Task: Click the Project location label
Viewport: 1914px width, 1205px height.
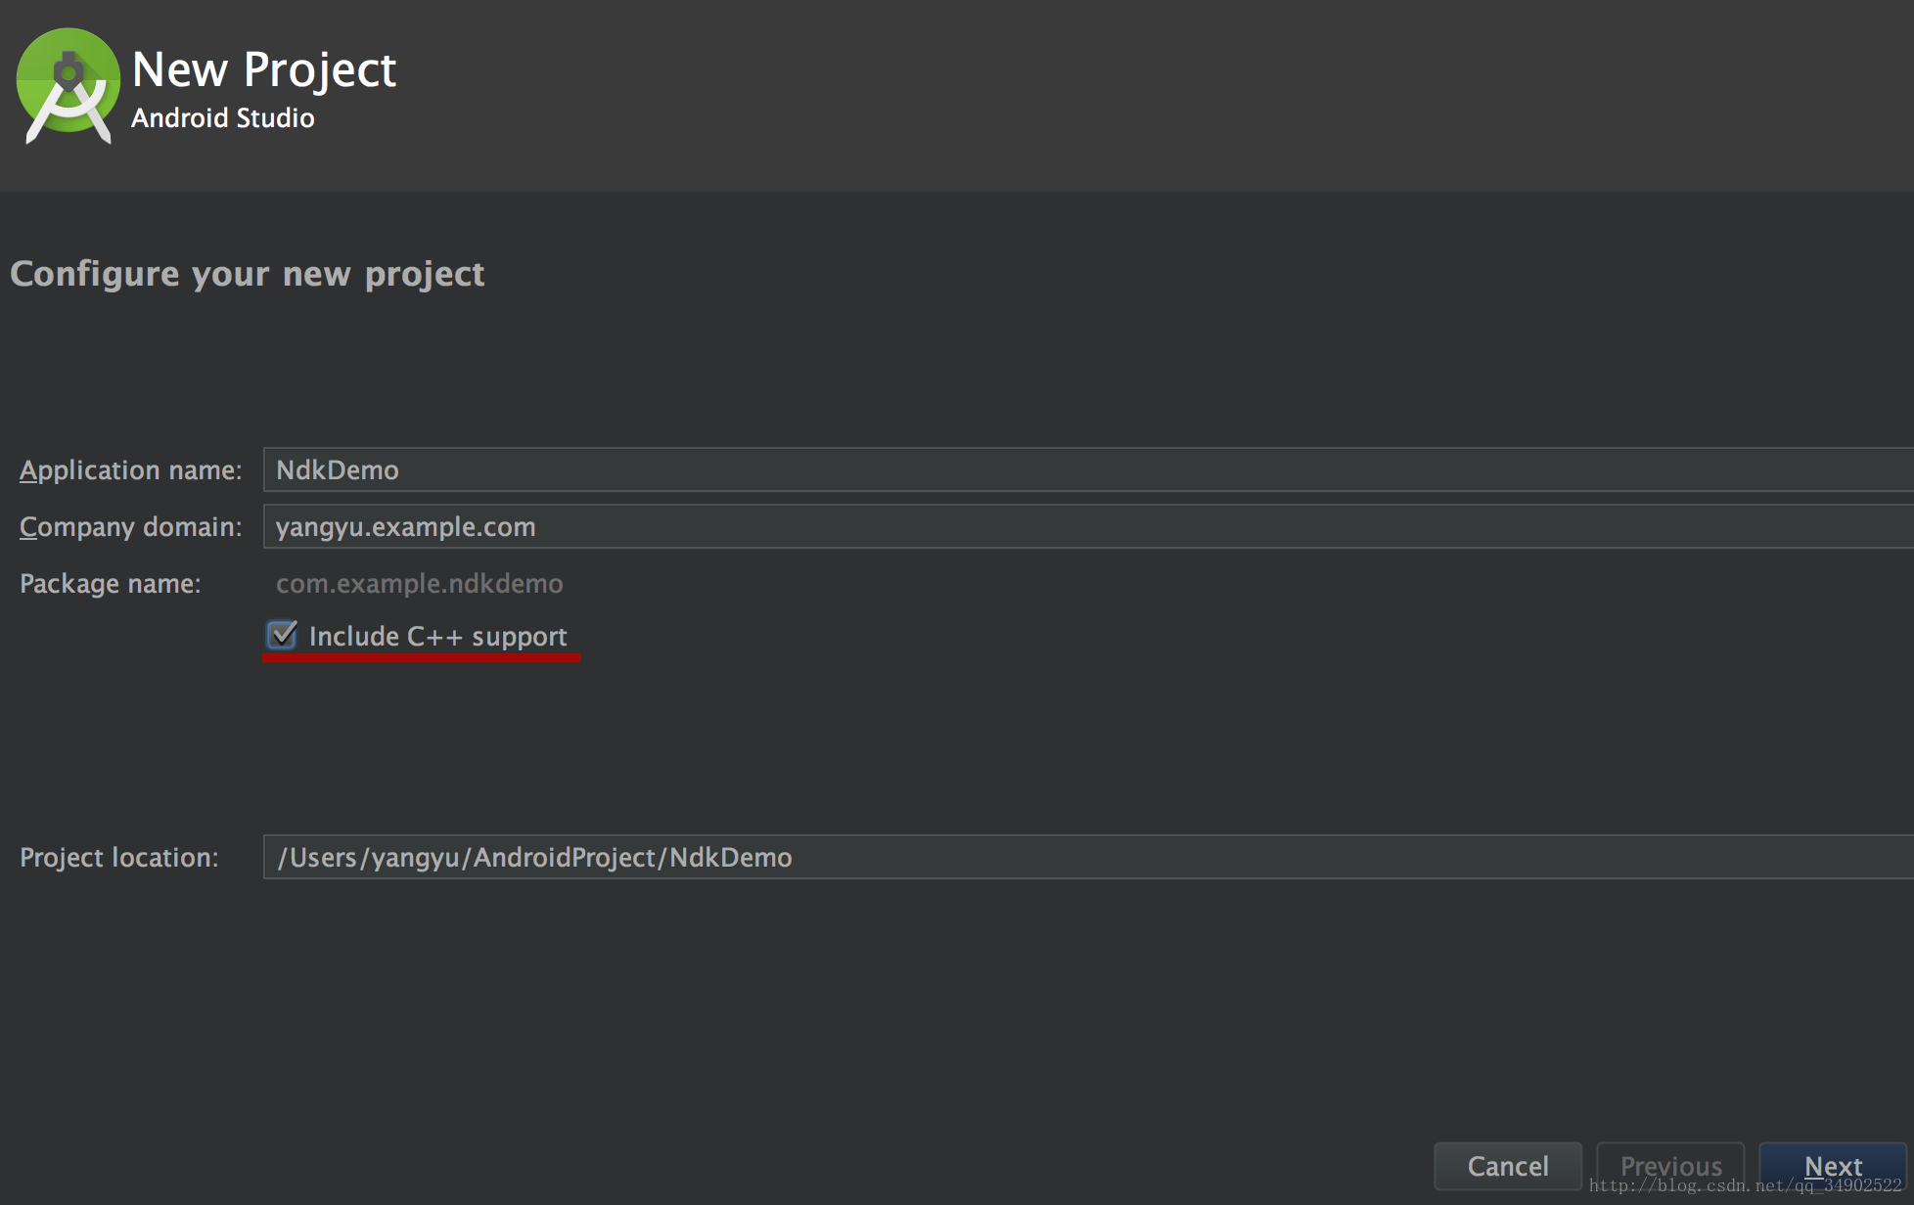Action: pyautogui.click(x=118, y=858)
